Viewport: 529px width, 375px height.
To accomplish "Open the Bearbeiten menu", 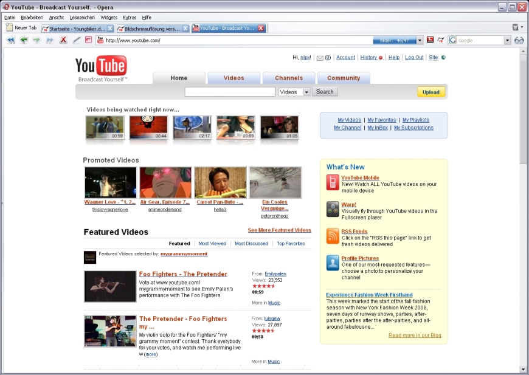I will pyautogui.click(x=32, y=18).
